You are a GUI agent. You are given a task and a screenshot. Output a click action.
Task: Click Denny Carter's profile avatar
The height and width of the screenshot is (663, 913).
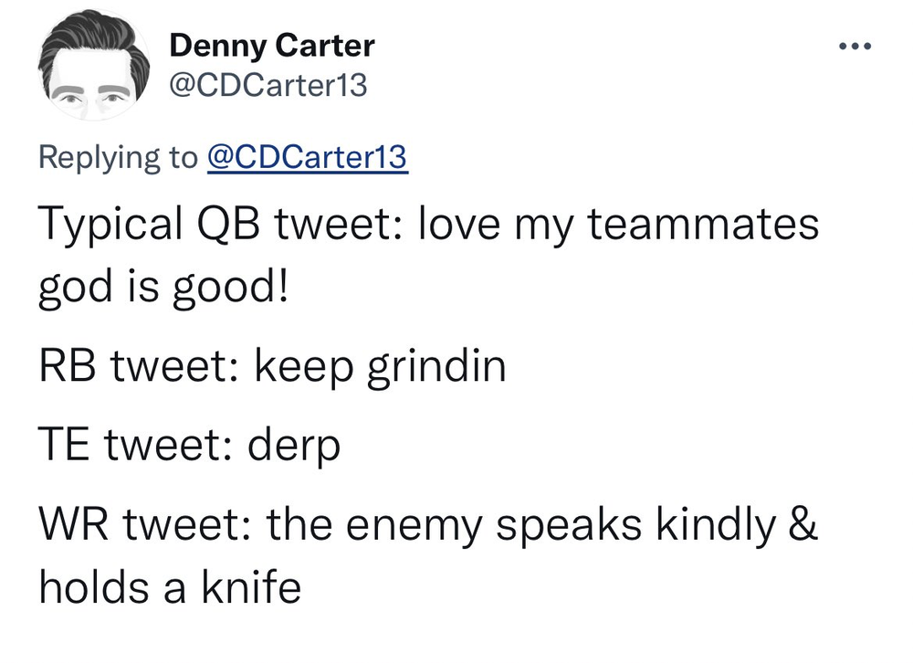click(x=94, y=65)
